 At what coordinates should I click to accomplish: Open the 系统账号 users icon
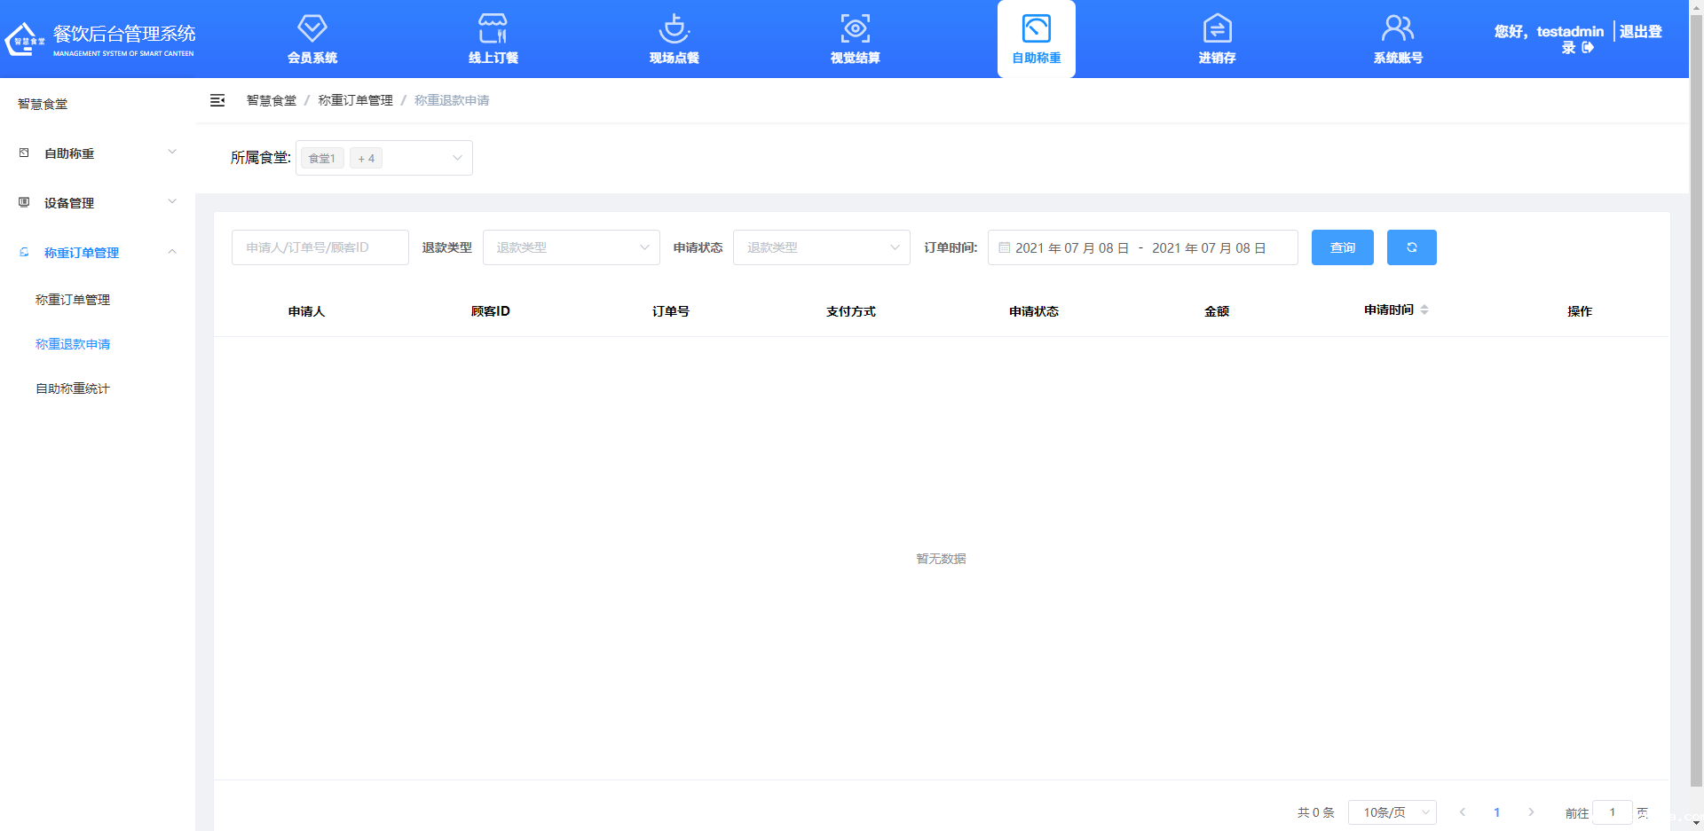click(1398, 29)
